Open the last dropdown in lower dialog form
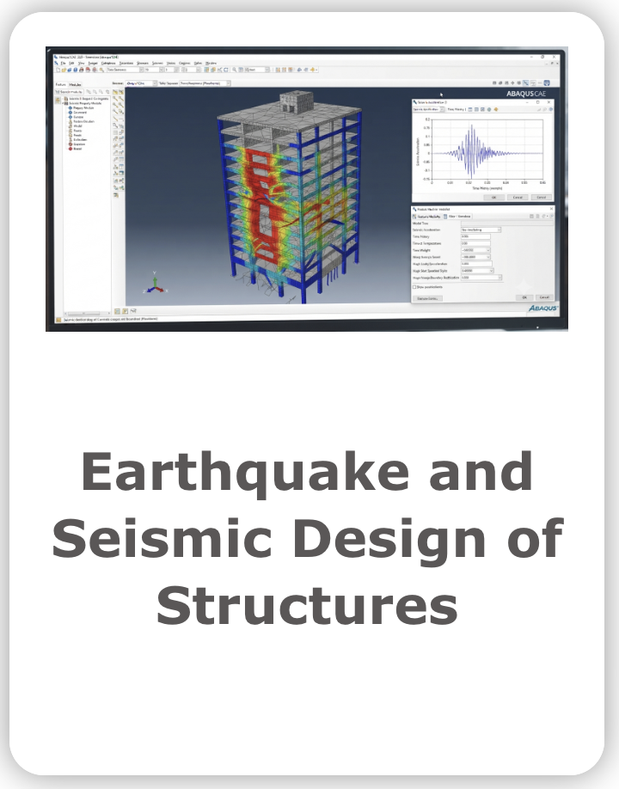Image resolution: width=619 pixels, height=789 pixels. pyautogui.click(x=481, y=278)
